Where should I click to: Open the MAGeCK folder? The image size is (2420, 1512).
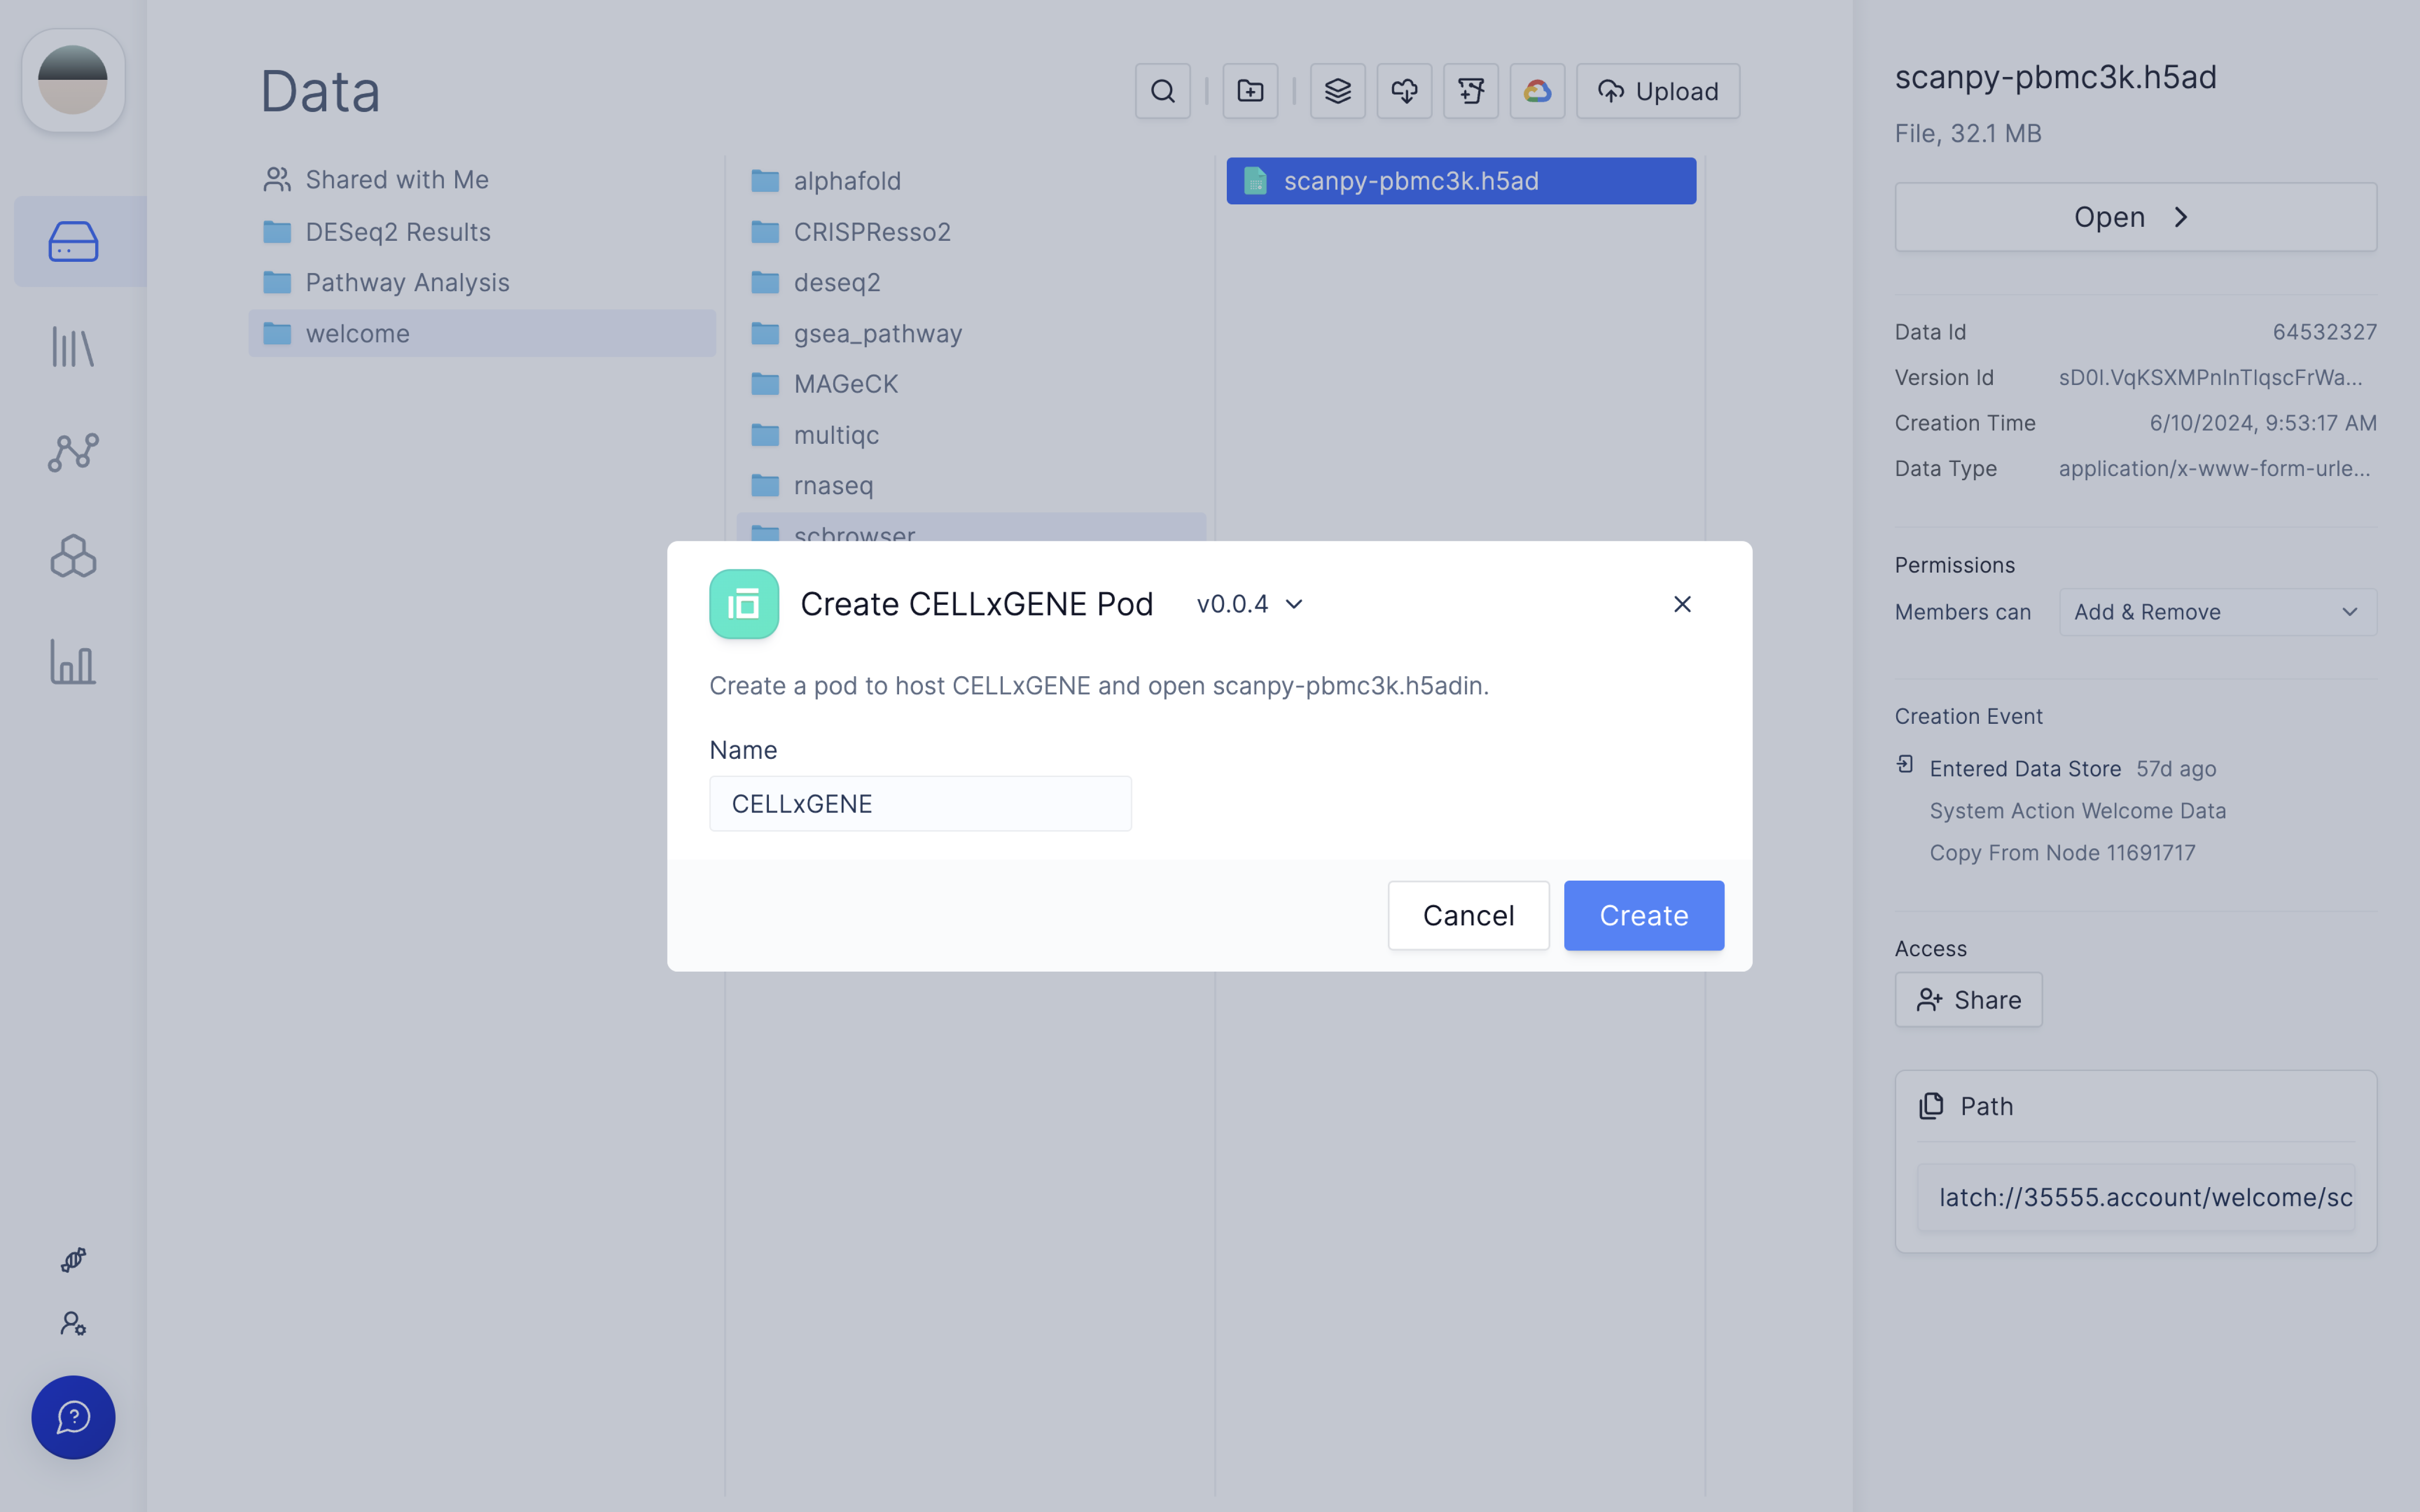pos(971,384)
